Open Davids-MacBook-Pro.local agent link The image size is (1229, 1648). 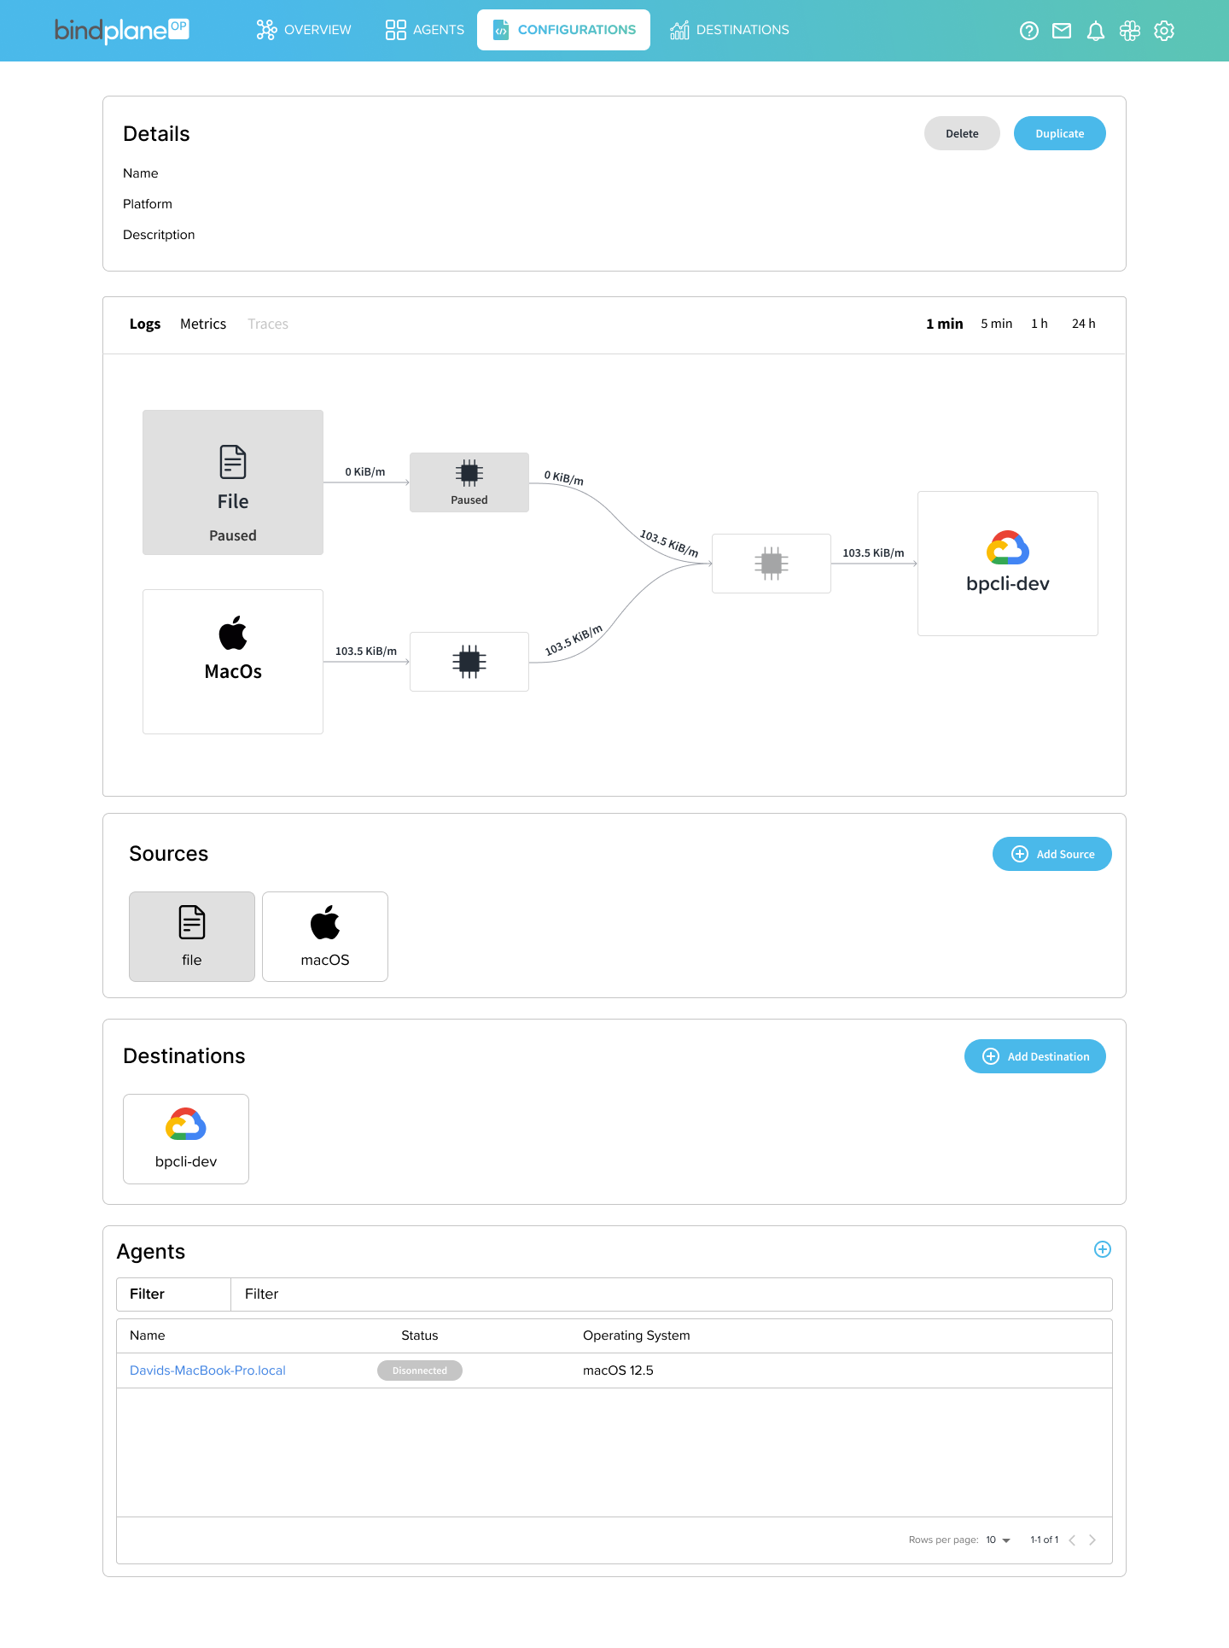pos(207,1370)
